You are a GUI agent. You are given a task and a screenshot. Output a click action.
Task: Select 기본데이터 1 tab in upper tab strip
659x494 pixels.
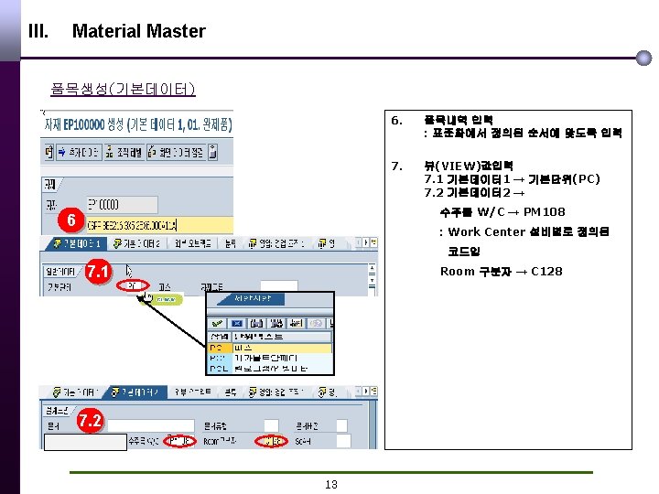point(78,243)
